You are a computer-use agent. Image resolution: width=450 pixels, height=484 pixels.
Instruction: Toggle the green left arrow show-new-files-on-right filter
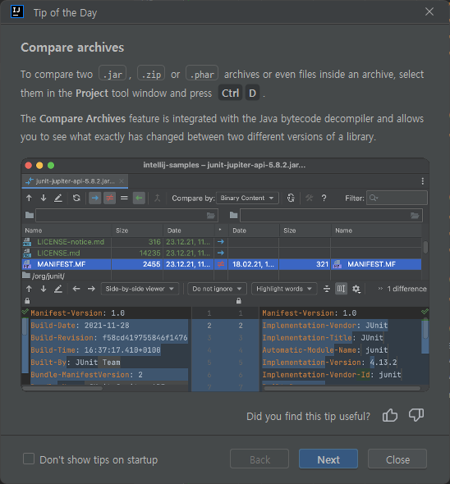click(x=139, y=199)
